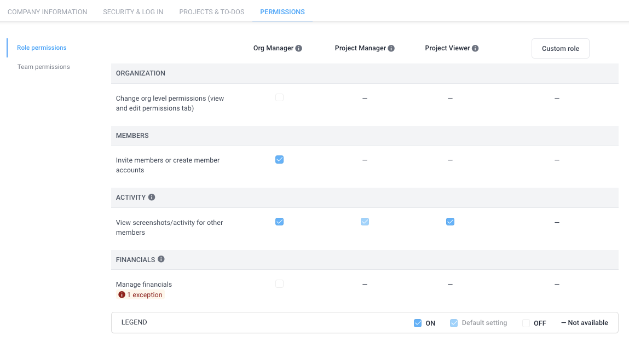
Task: Click the Custom role button
Action: click(x=561, y=49)
